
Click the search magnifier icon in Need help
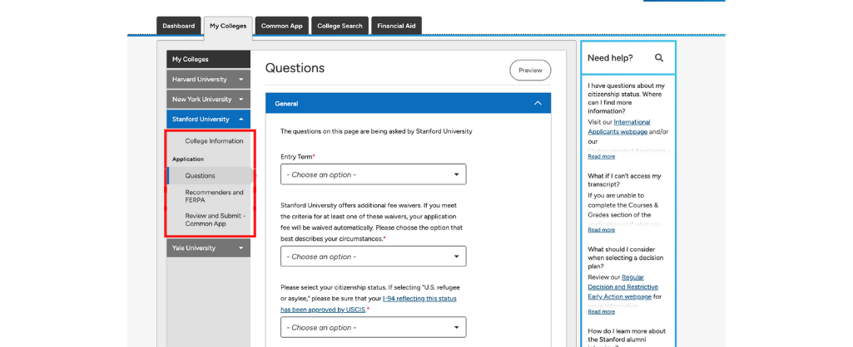(x=659, y=58)
